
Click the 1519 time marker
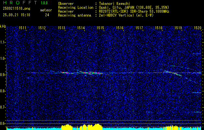[178, 28]
